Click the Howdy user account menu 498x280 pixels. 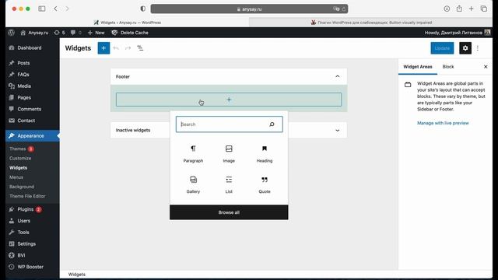click(458, 33)
